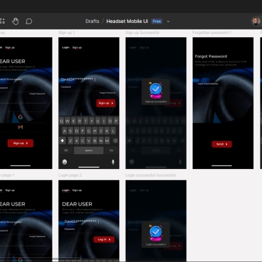Click microphone icon on Sign up 1 keyboard

[113, 162]
